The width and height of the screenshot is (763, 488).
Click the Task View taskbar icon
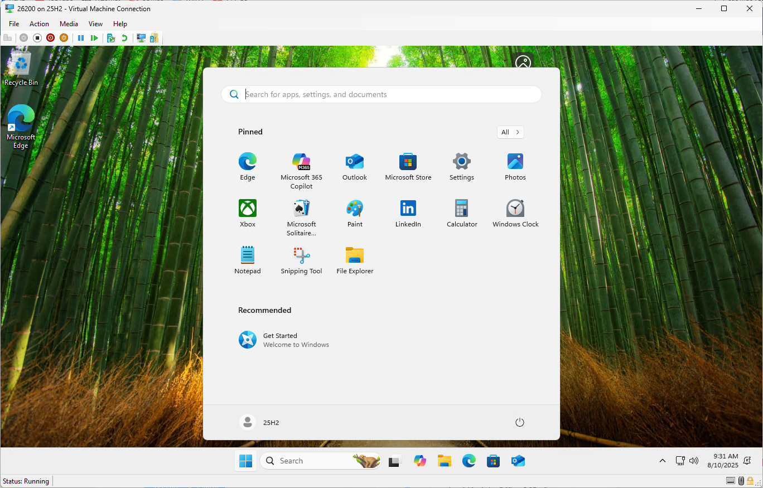[394, 461]
